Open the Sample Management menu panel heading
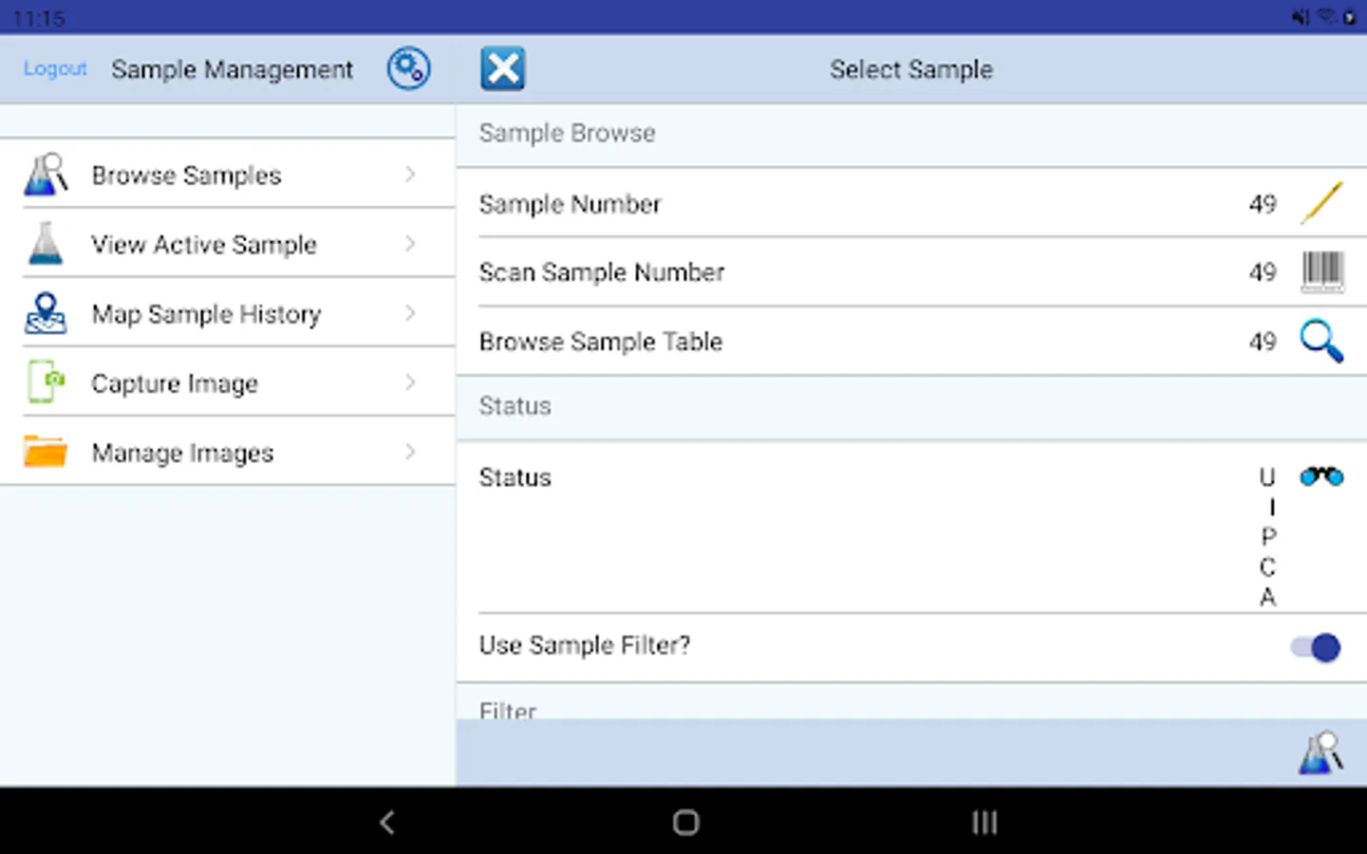 coord(232,68)
